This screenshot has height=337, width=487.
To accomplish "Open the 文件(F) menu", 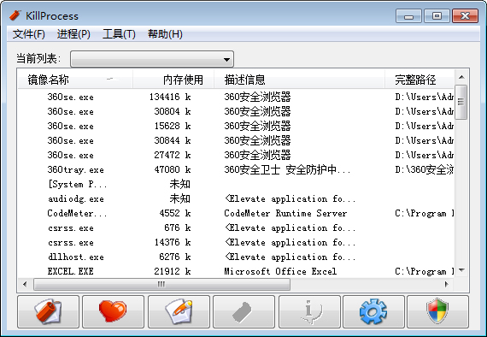I will click(28, 34).
